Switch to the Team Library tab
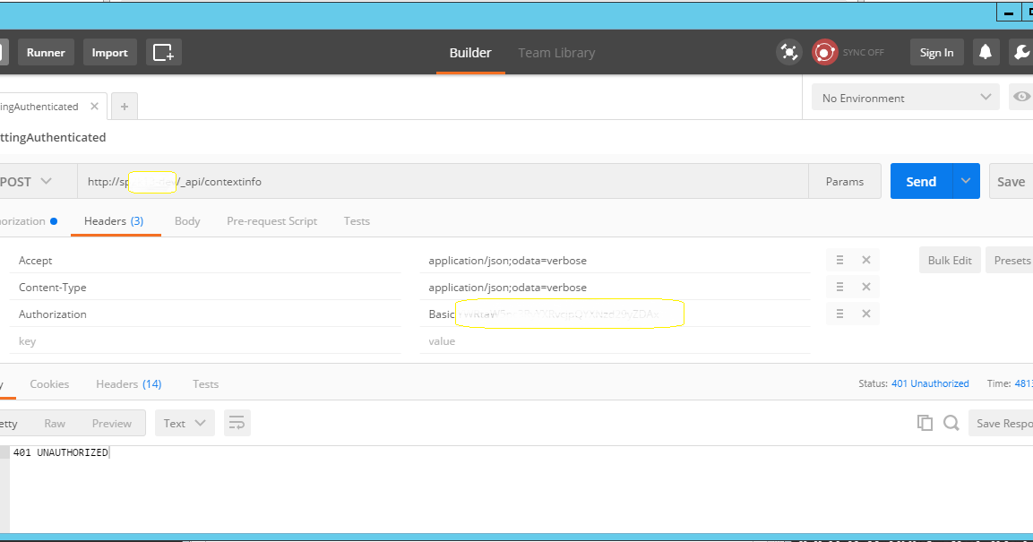 coord(555,52)
